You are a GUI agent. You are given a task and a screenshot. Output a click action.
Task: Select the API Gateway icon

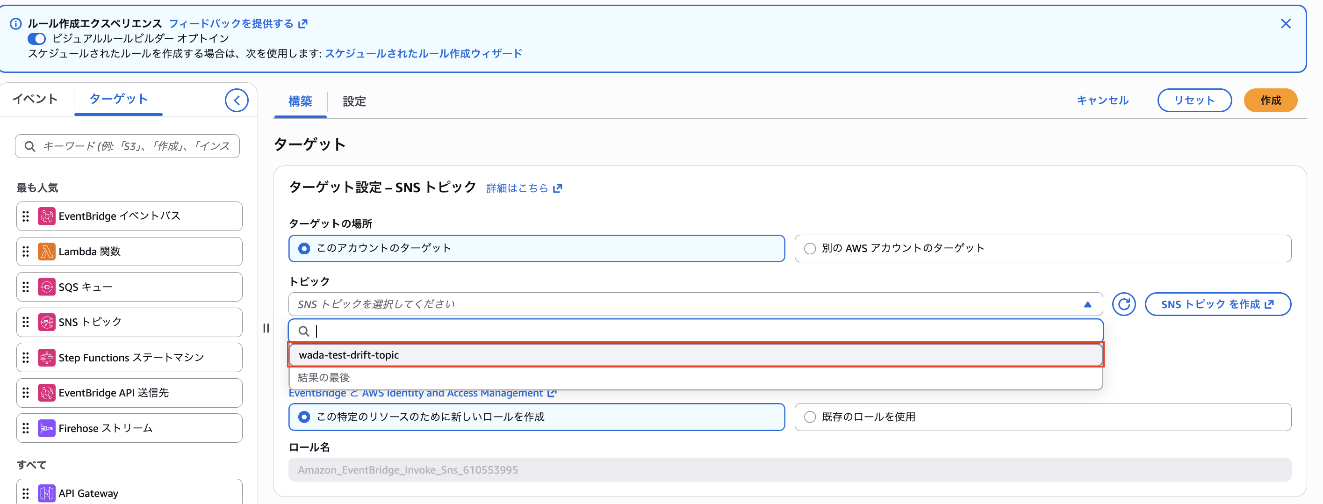(47, 493)
